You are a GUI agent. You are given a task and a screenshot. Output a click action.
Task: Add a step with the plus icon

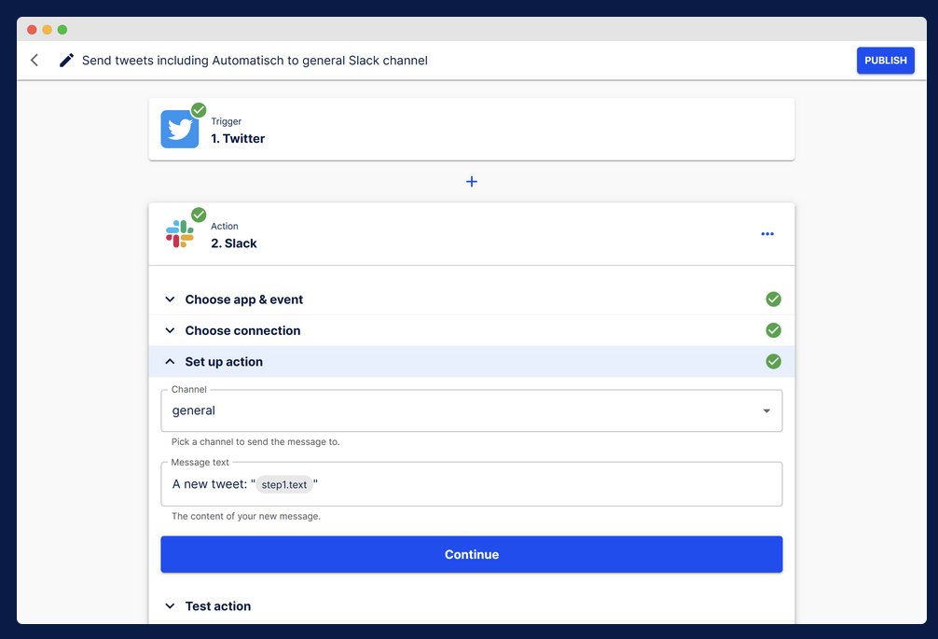click(x=472, y=181)
